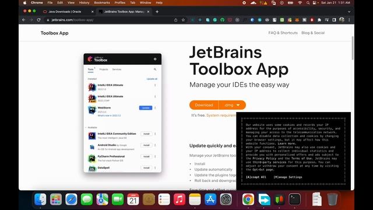373x210 pixels.
Task: Open Maps from the Dock
Action: [x=103, y=199]
